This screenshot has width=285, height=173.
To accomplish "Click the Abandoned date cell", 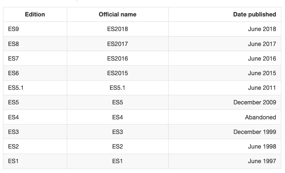I will 260,117.
